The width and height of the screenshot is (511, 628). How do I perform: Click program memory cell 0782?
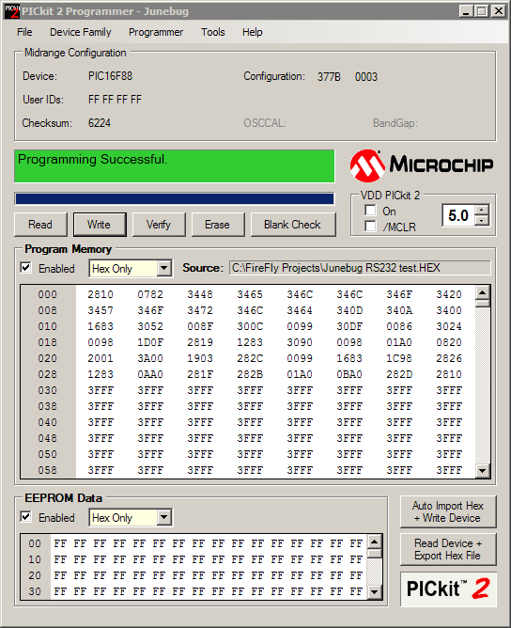pos(150,295)
